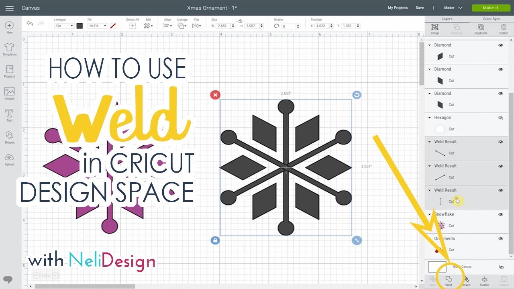Click the Blank Canvas color swatch
Screen dimensions: 514x289
(437, 267)
